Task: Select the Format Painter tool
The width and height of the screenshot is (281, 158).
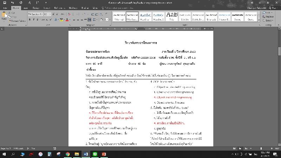Action: [19, 21]
